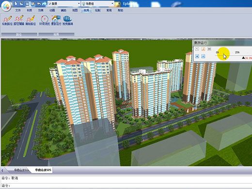This screenshot has height=189, width=252.
Task: Click the left tab scroll arrow
Action: [x=2, y=170]
